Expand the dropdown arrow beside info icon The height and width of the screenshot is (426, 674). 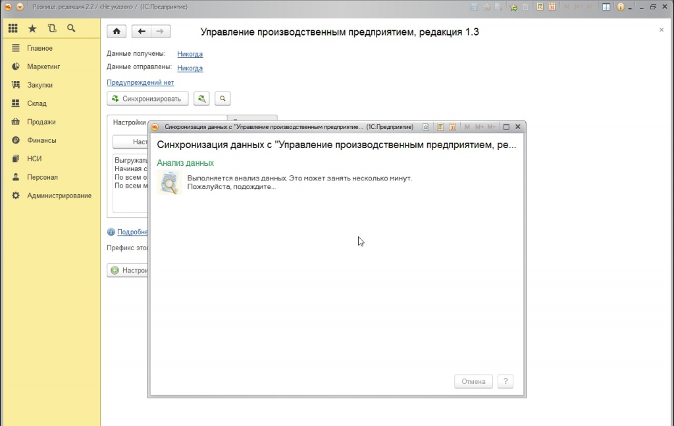point(630,7)
